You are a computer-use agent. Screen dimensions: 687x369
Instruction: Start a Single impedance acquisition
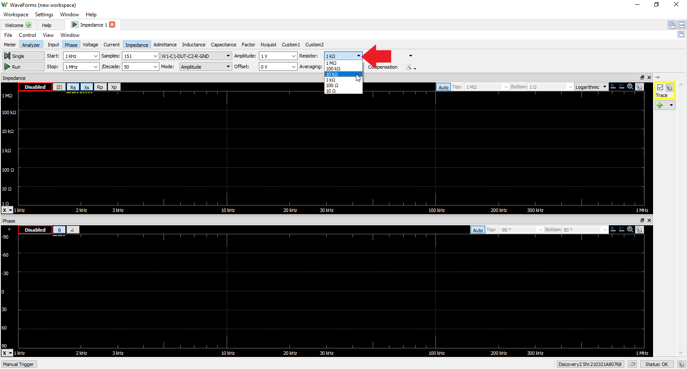click(23, 56)
